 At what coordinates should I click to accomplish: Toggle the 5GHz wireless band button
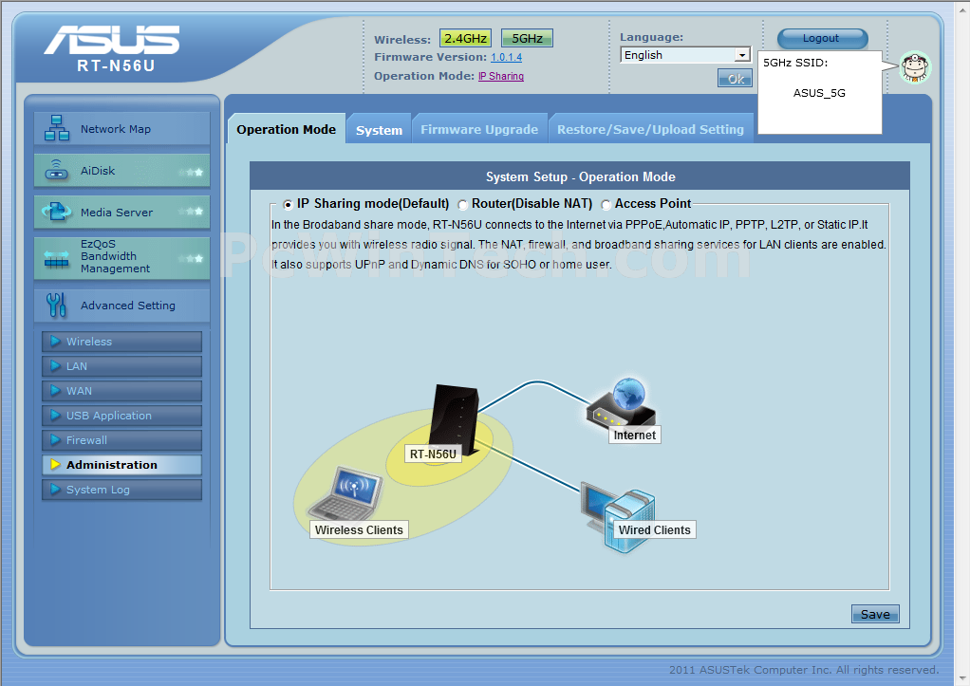coord(527,38)
